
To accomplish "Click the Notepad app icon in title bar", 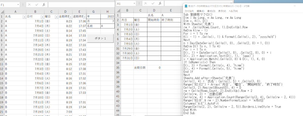I will coord(186,6).
